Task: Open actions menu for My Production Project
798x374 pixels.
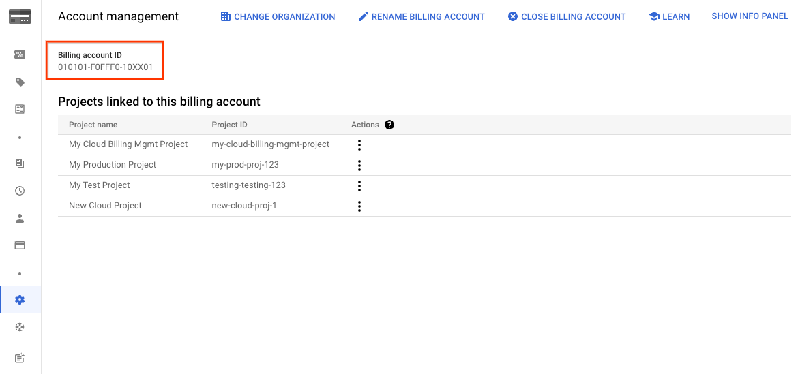Action: (x=359, y=165)
